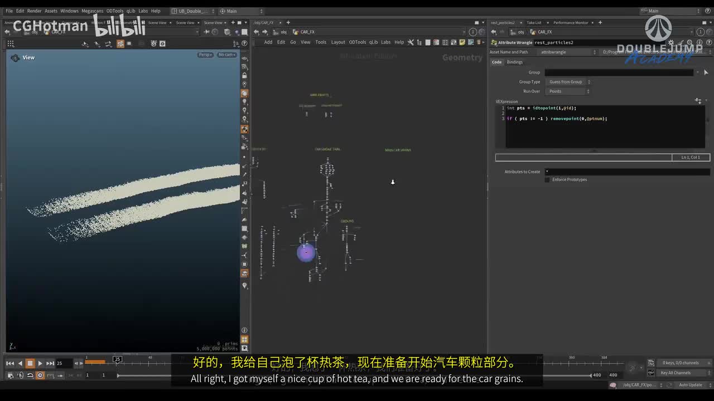Open the Group field dropdown arrow

(x=697, y=72)
